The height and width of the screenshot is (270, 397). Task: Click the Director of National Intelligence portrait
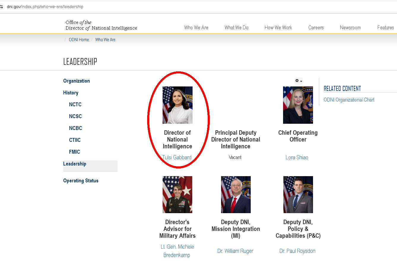point(177,105)
